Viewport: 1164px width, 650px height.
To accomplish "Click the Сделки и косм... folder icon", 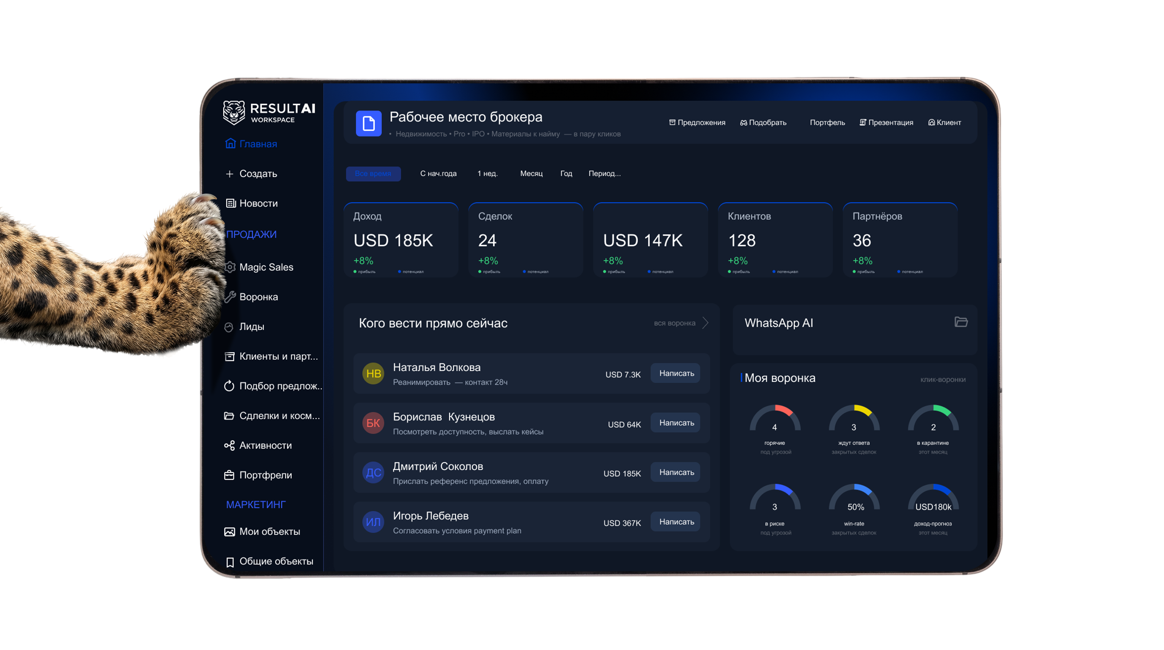I will pos(229,416).
